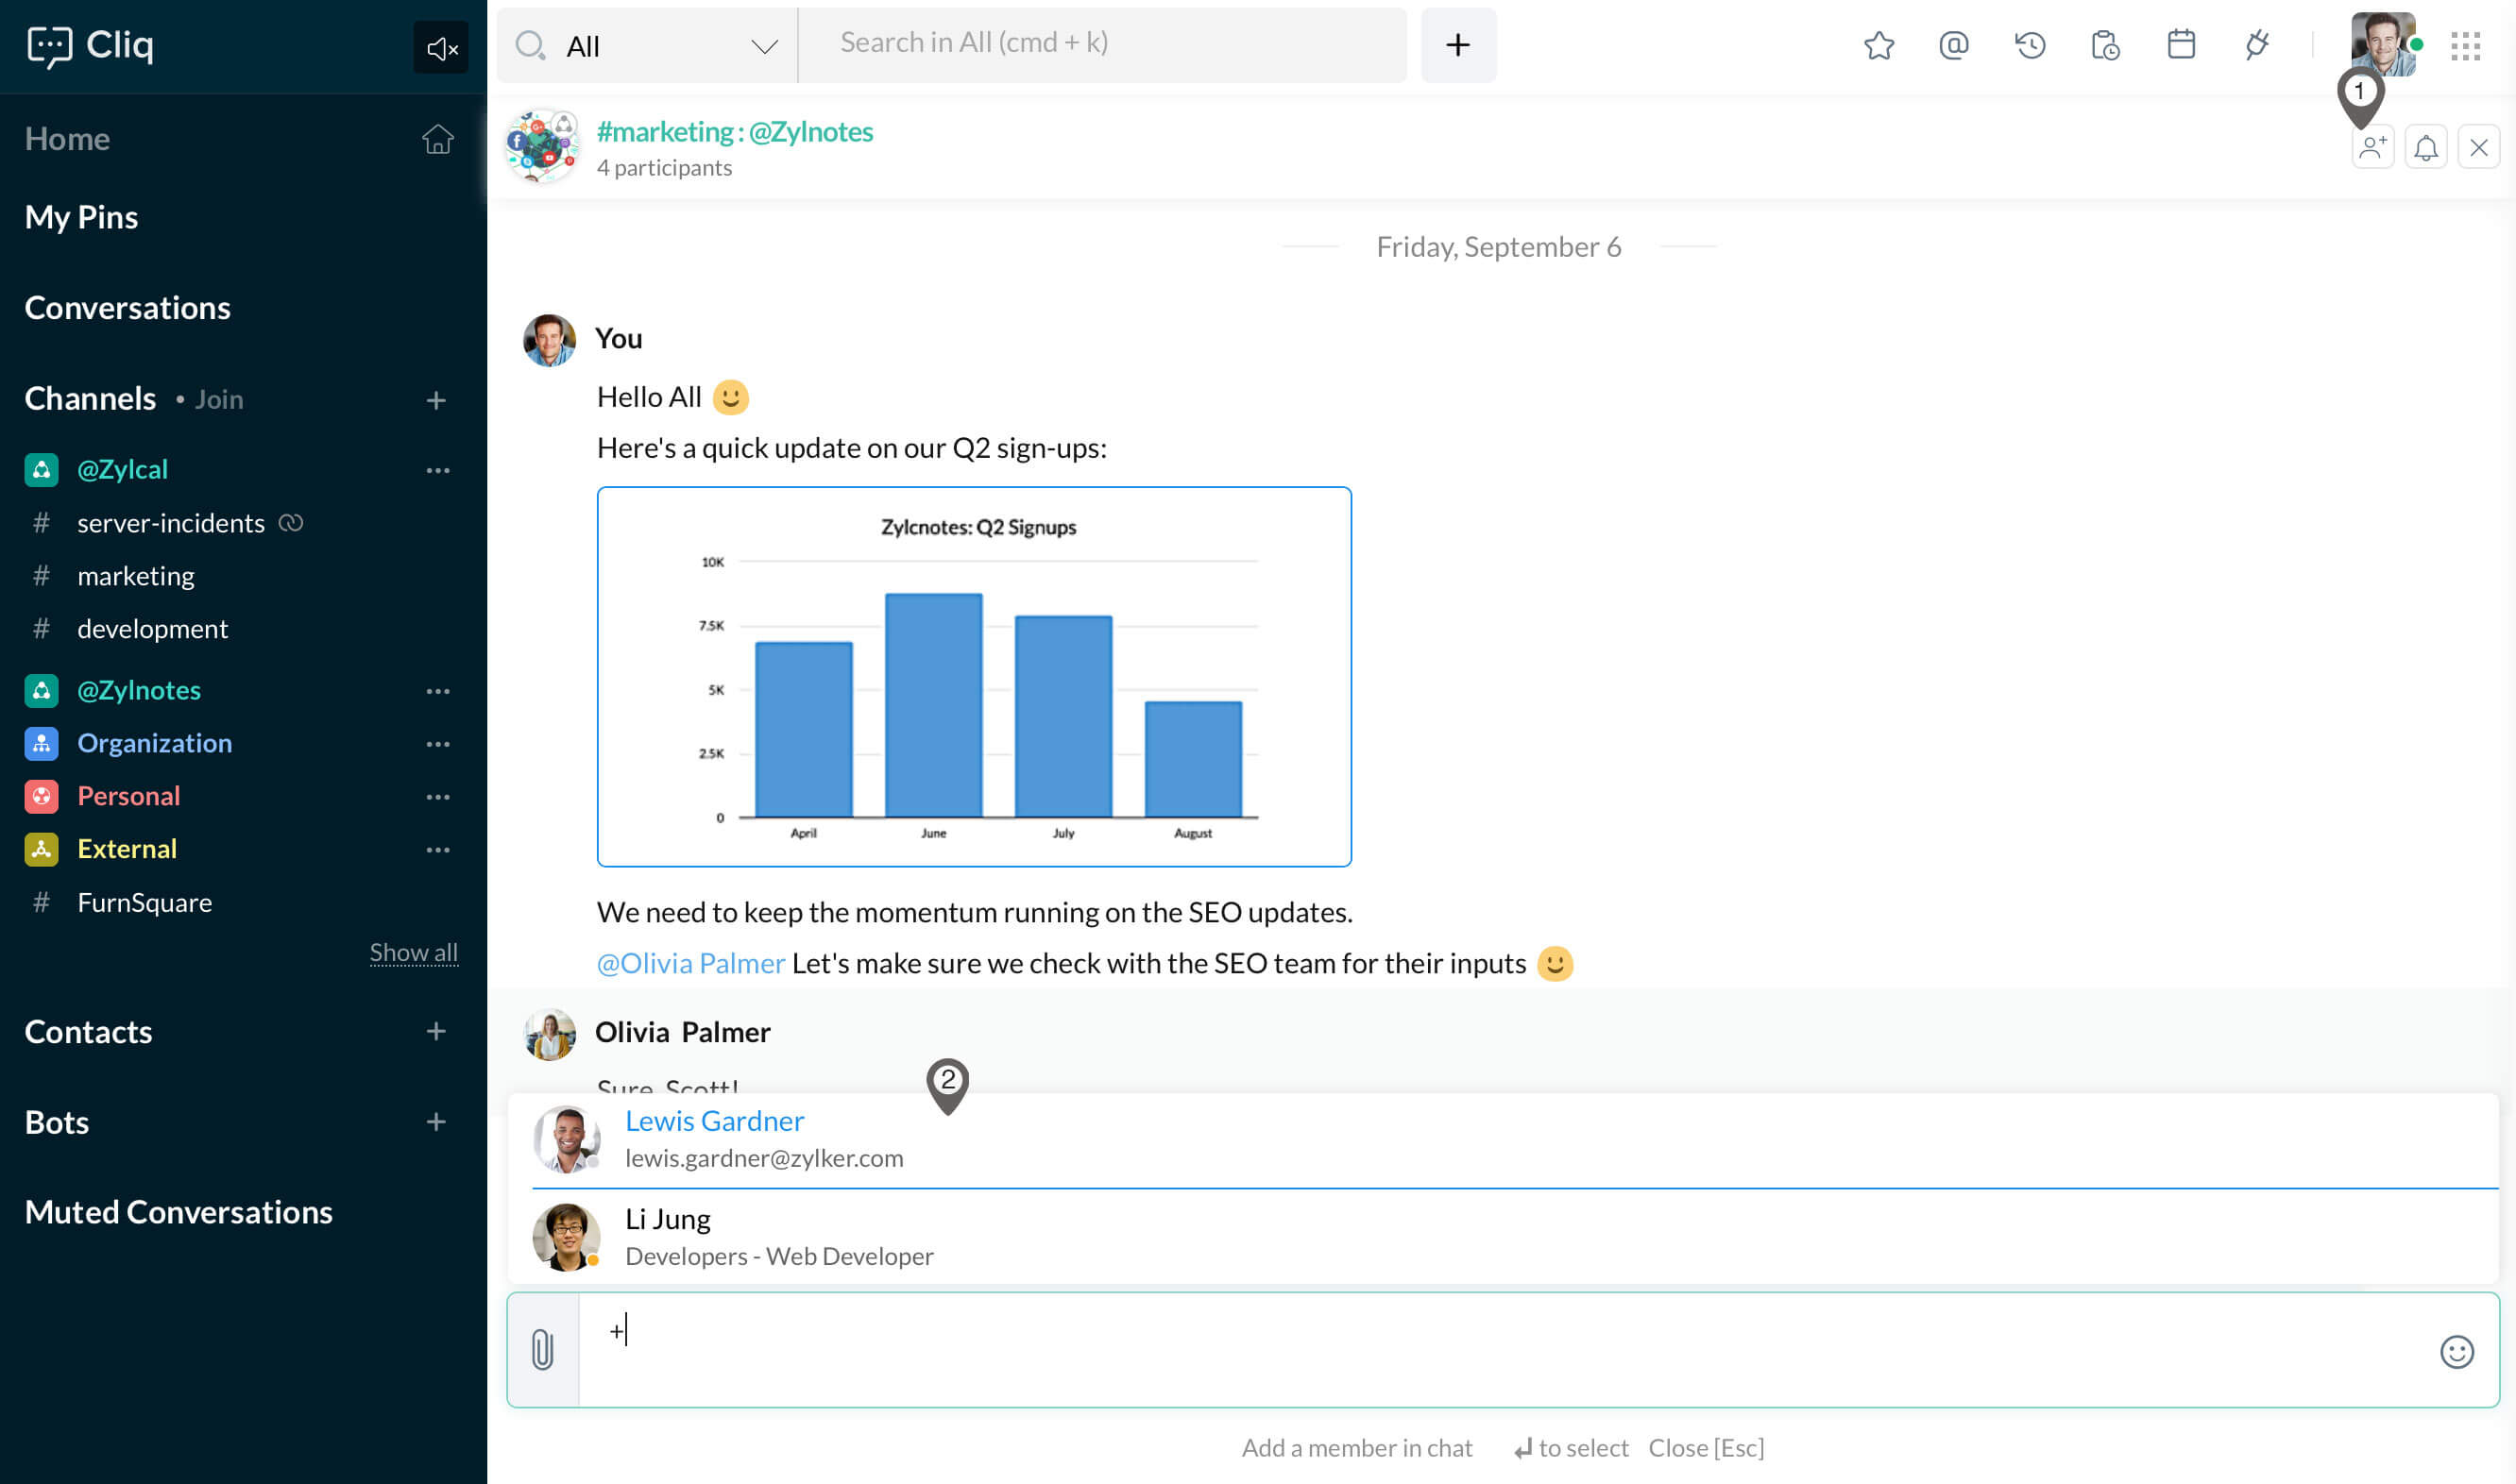This screenshot has width=2516, height=1484.
Task: Open the All search scope dropdown
Action: coord(647,46)
